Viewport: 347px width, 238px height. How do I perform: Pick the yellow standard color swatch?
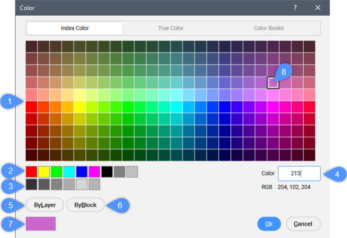(44, 172)
